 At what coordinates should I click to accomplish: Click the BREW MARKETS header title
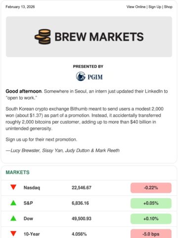click(99, 37)
